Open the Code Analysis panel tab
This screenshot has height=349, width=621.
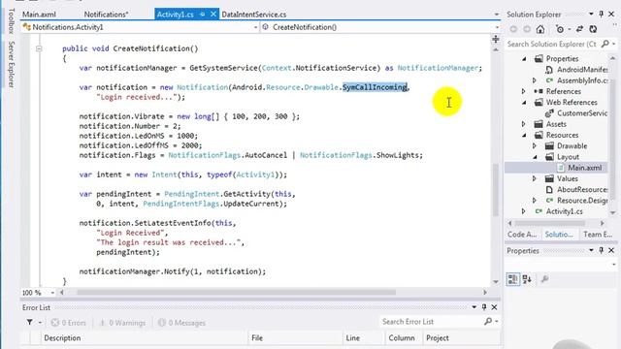click(x=522, y=235)
